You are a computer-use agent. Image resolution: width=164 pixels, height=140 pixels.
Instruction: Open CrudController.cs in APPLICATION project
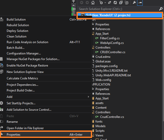point(112,117)
